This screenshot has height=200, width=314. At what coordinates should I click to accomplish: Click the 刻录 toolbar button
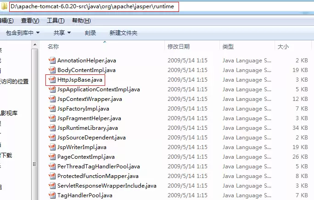click(90, 33)
